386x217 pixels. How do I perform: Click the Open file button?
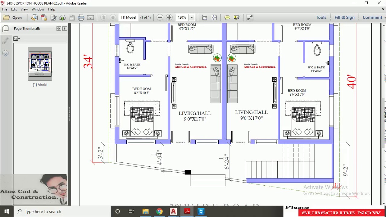coord(12,17)
